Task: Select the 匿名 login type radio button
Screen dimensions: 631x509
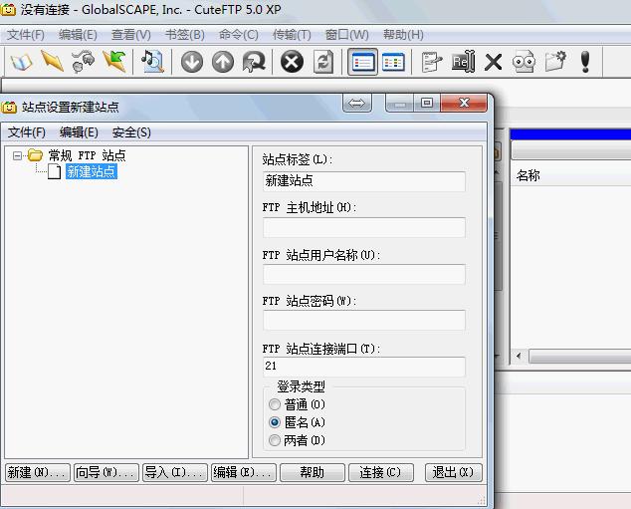Action: pos(276,422)
